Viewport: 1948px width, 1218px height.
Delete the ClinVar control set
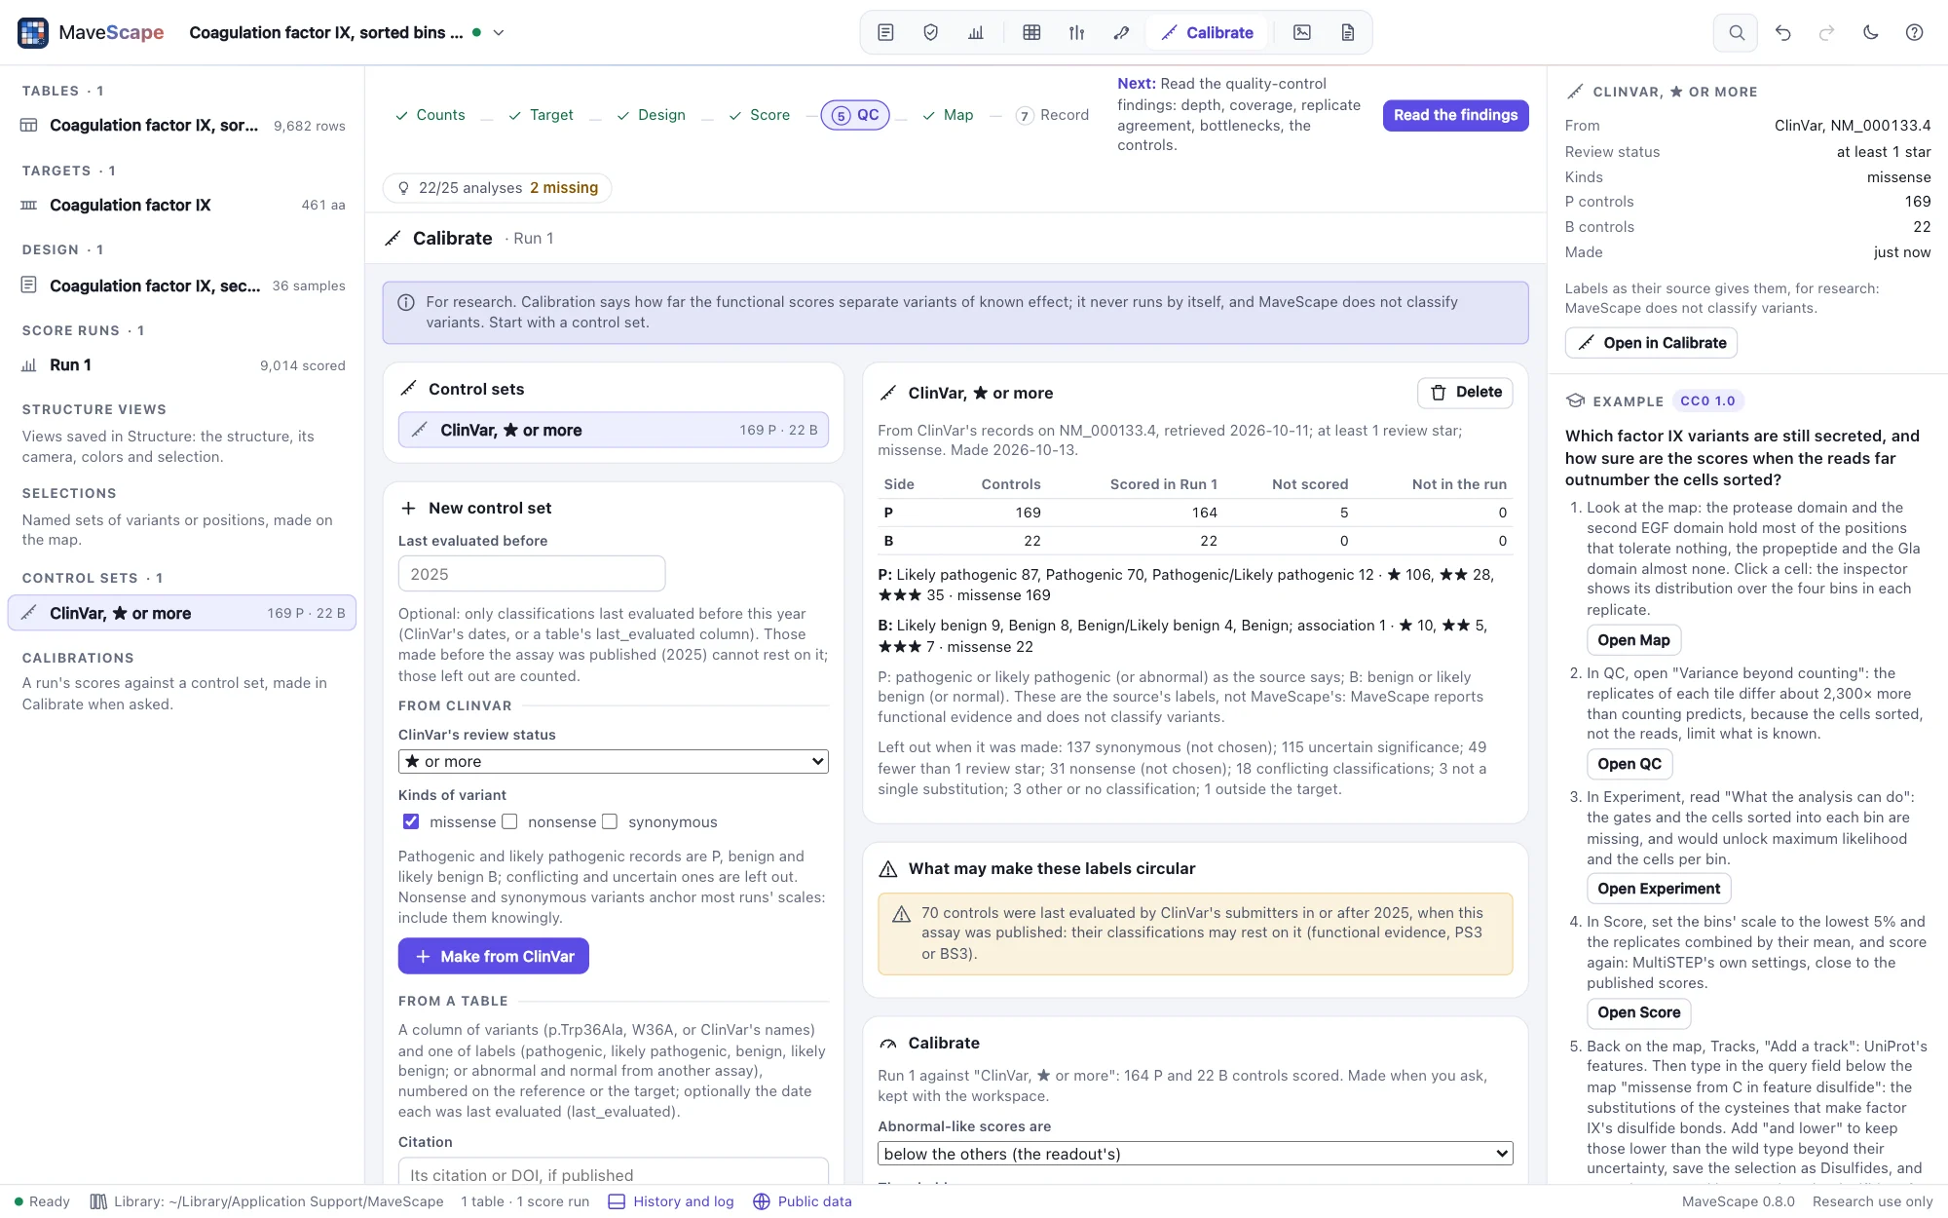(1465, 392)
